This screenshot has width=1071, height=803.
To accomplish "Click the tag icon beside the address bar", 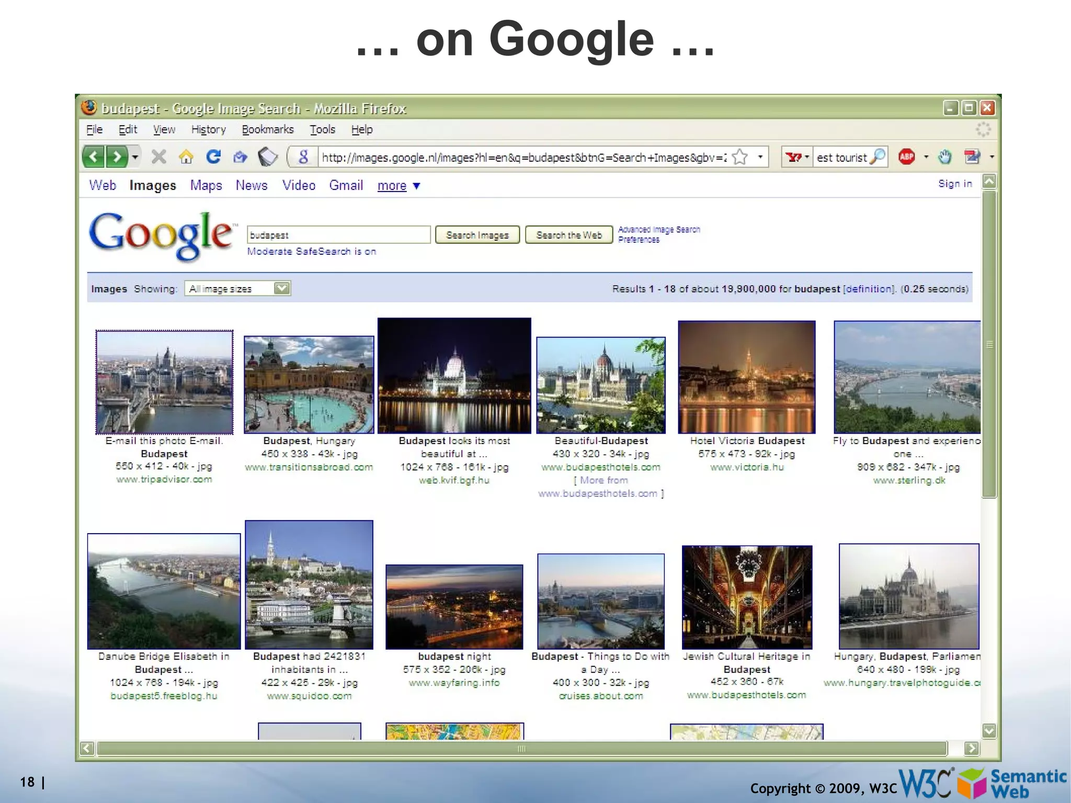I will [268, 156].
